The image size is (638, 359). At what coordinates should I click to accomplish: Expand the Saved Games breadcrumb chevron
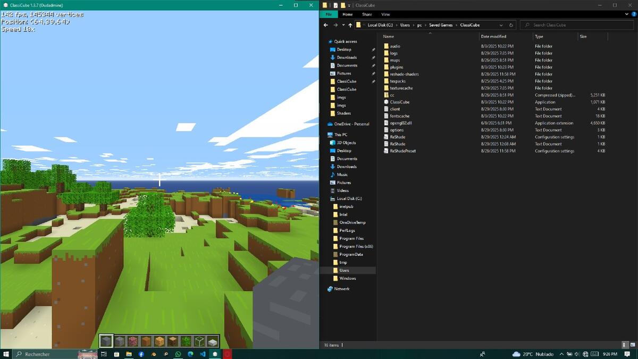[x=458, y=25]
